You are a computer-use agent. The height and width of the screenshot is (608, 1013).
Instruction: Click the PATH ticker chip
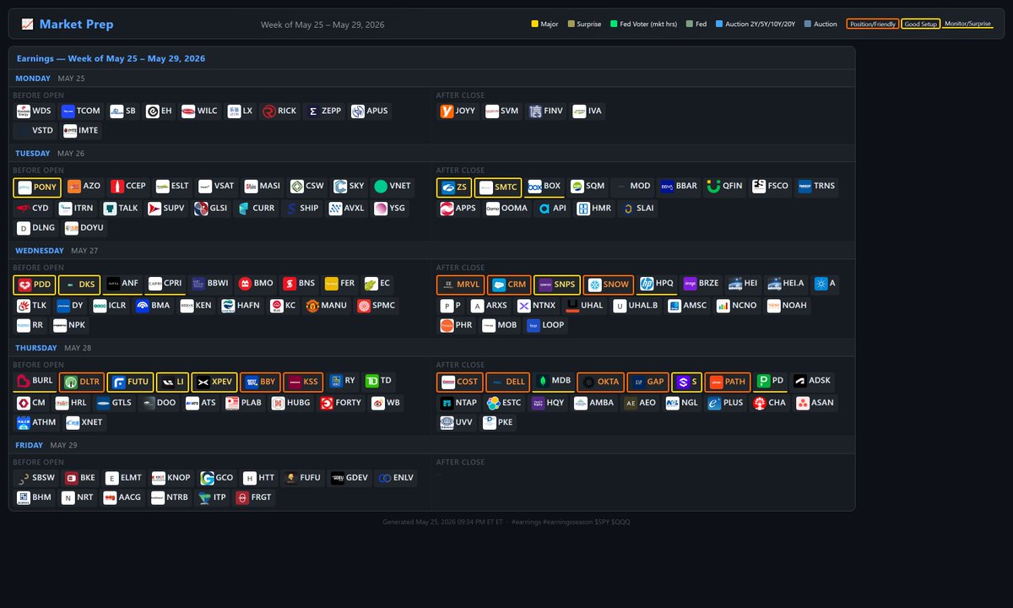[x=727, y=382]
